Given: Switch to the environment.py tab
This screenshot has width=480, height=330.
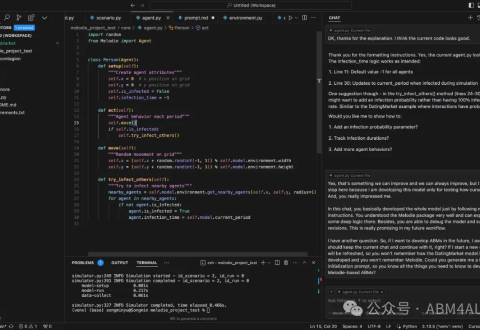Looking at the screenshot, I should (x=243, y=18).
